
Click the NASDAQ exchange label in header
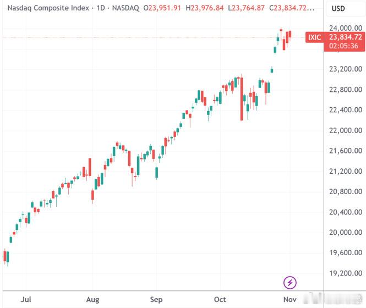125,8
